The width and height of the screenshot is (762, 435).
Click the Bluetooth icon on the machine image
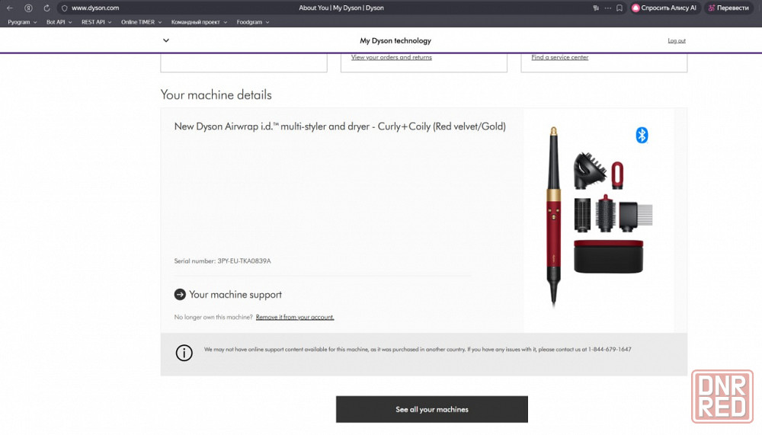point(642,136)
